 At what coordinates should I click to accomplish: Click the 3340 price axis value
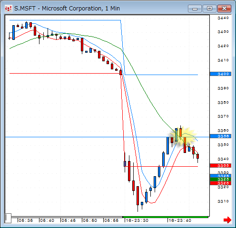pos(223,159)
